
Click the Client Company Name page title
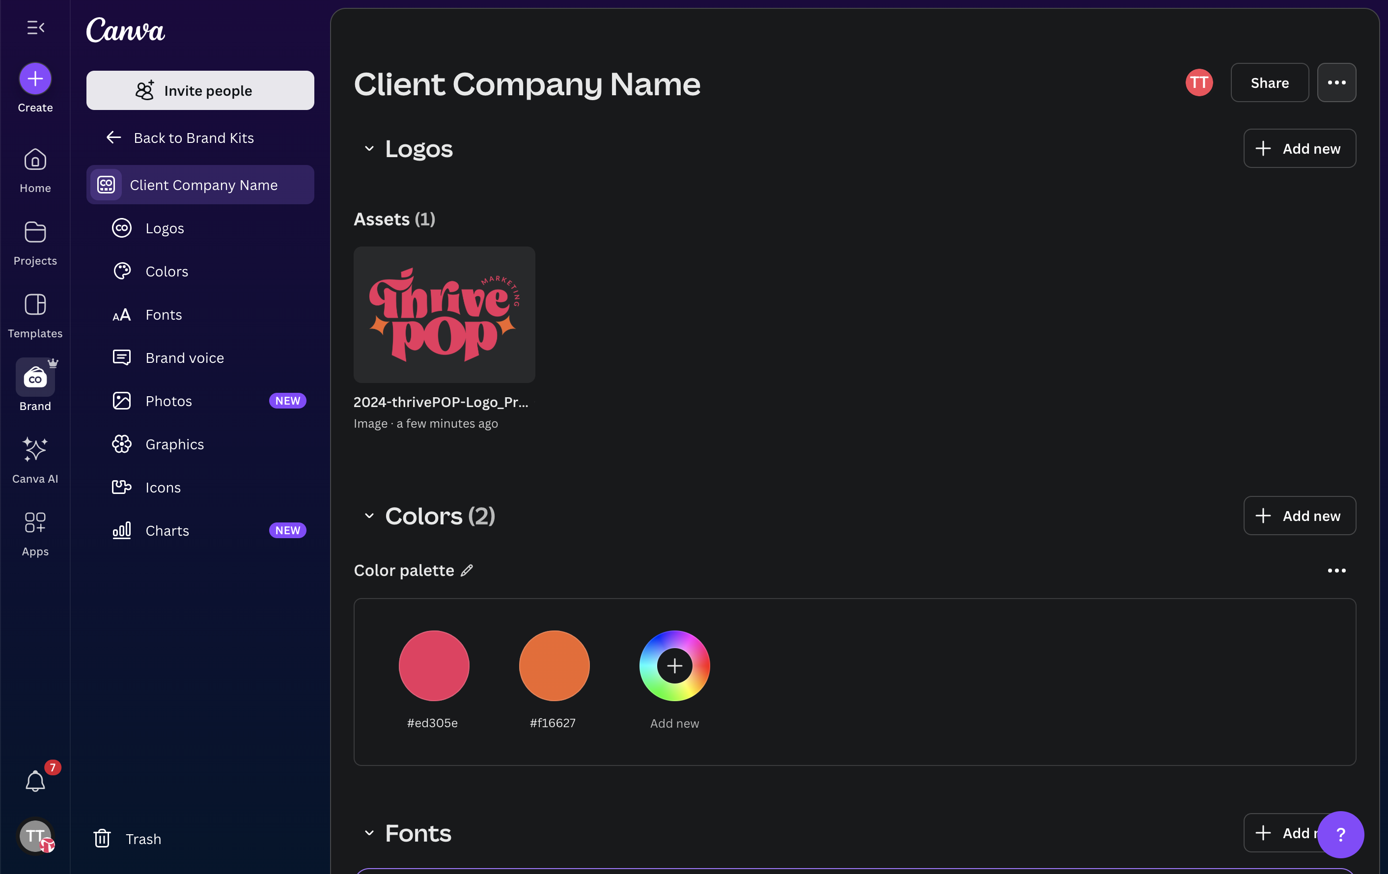click(x=527, y=84)
